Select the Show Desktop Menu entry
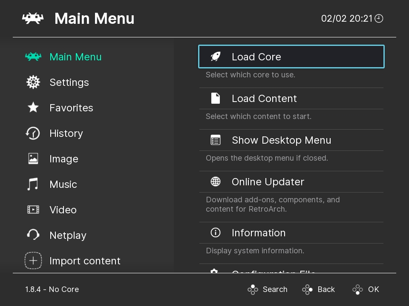This screenshot has height=306, width=409. tap(281, 140)
